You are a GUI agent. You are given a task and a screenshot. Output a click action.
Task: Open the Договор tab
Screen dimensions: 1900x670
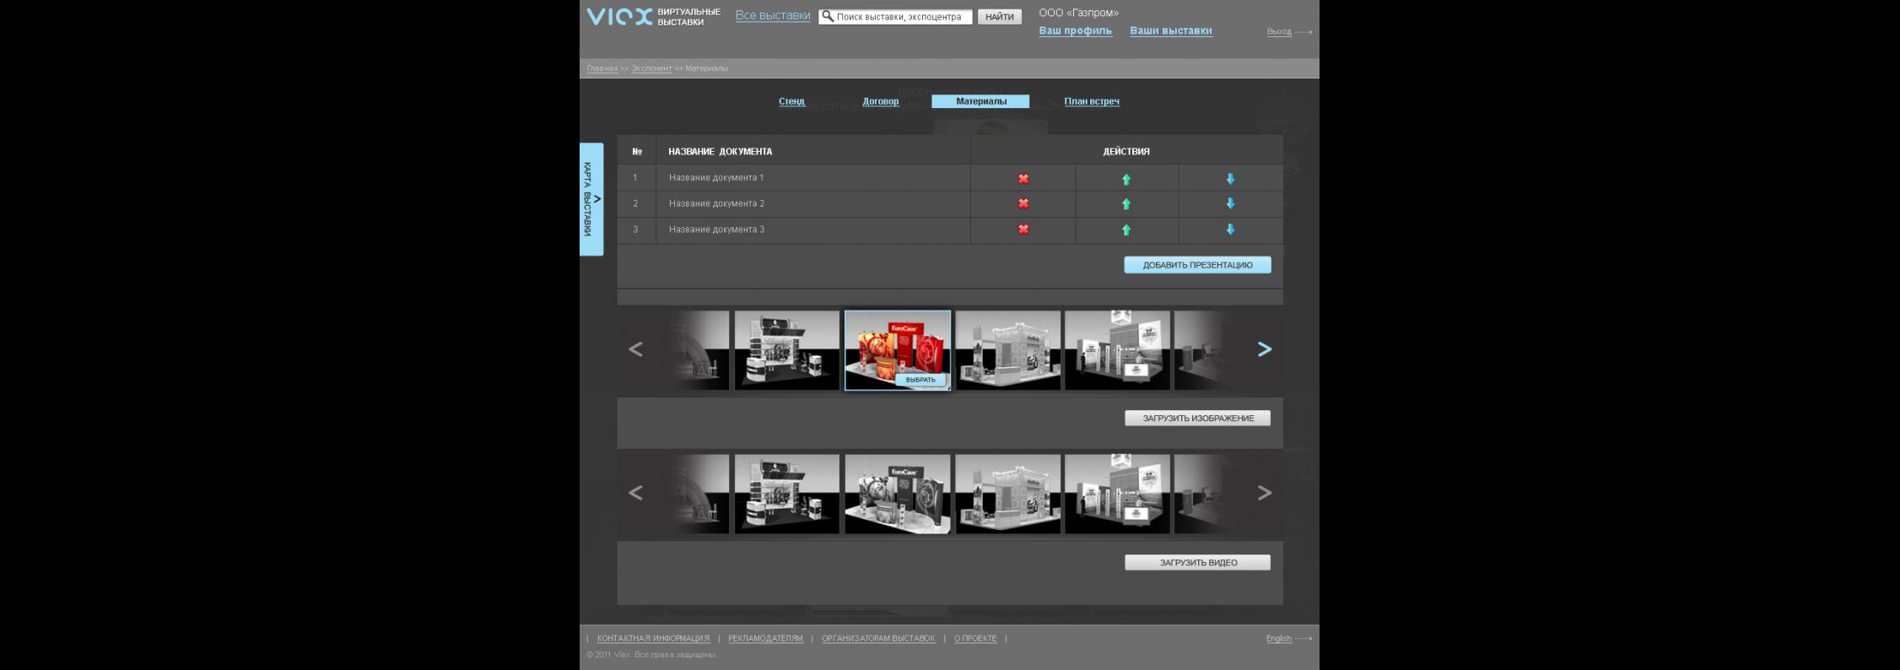[x=880, y=101]
